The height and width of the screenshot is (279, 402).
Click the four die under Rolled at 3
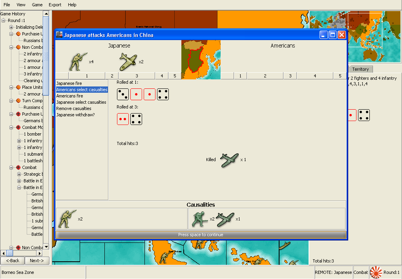[136, 119]
